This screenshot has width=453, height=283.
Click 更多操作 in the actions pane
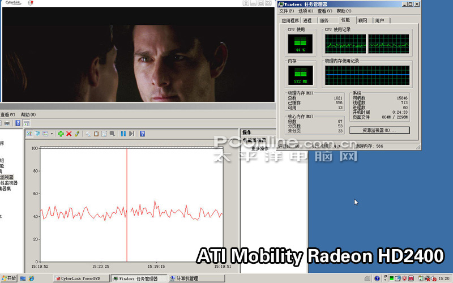pos(260,148)
